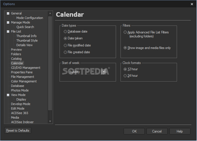Image resolution: width=197 pixels, height=141 pixels.
Task: Select the File modified date option
Action: coord(65,45)
